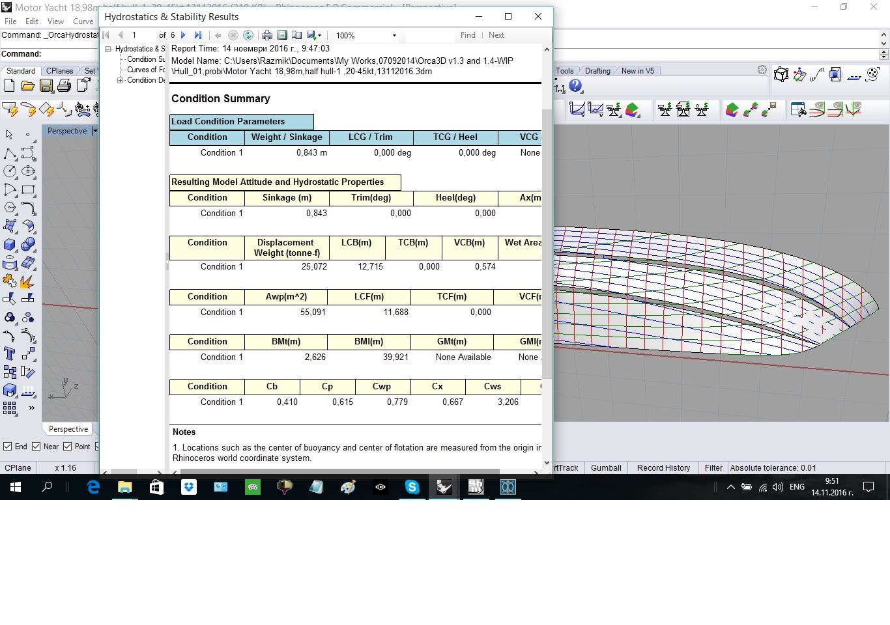Expand the Condition De tree node
This screenshot has width=890, height=625.
[x=120, y=80]
